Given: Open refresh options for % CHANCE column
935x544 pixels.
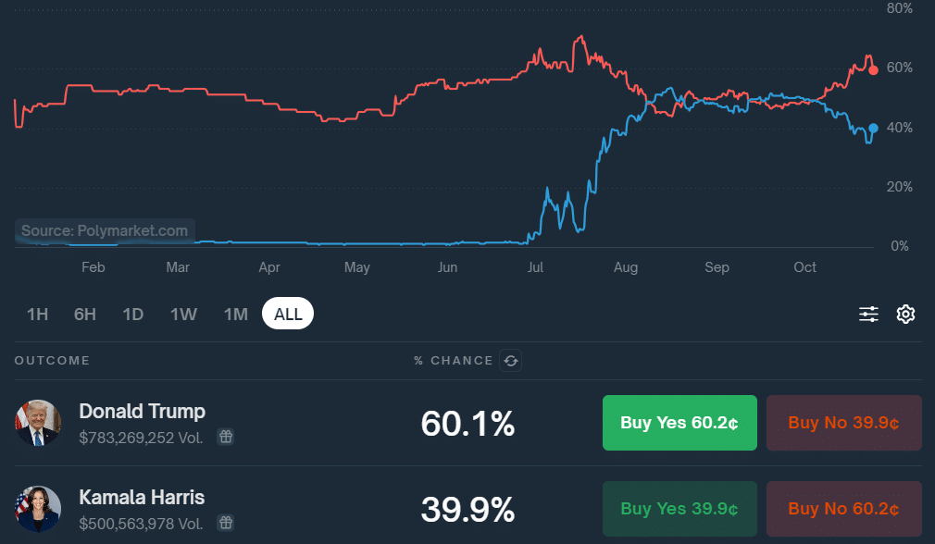Looking at the screenshot, I should (x=510, y=361).
